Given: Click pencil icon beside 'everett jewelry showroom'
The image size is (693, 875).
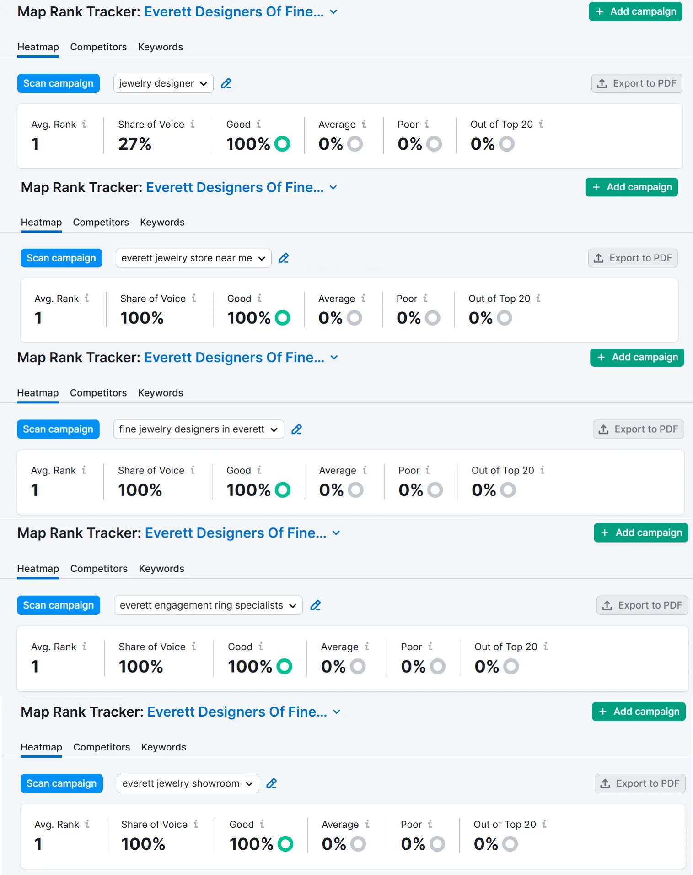Looking at the screenshot, I should tap(271, 783).
